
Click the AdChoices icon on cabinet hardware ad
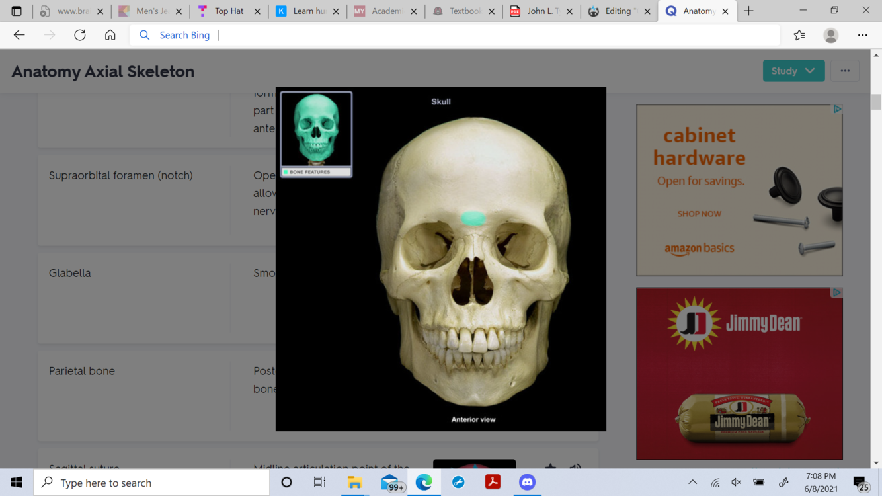pyautogui.click(x=837, y=109)
